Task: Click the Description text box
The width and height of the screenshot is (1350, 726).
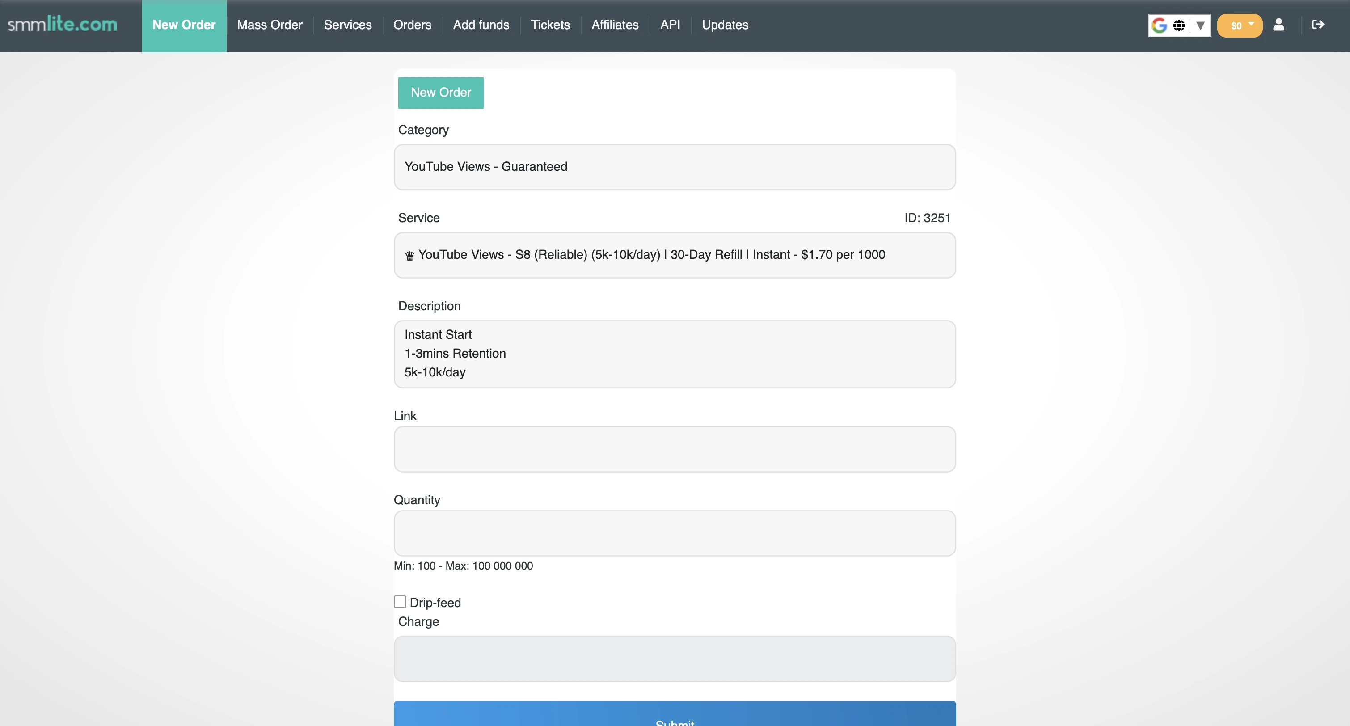Action: pos(675,355)
